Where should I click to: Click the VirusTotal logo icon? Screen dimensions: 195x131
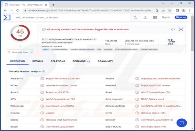pos(7,17)
